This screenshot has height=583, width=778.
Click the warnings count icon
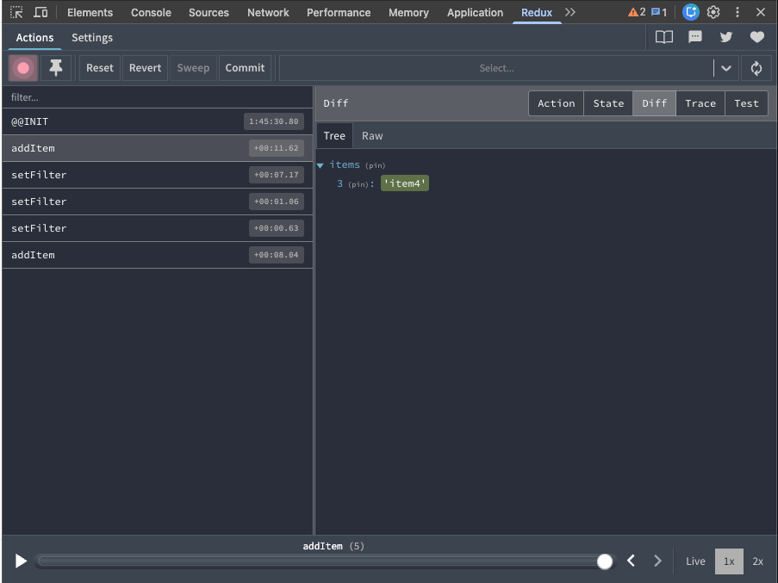pos(637,12)
